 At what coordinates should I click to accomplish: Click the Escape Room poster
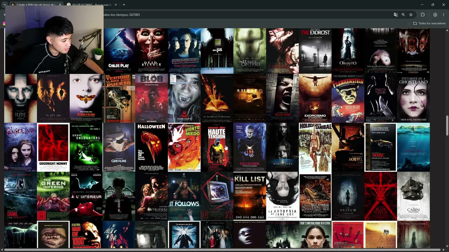click(282, 98)
